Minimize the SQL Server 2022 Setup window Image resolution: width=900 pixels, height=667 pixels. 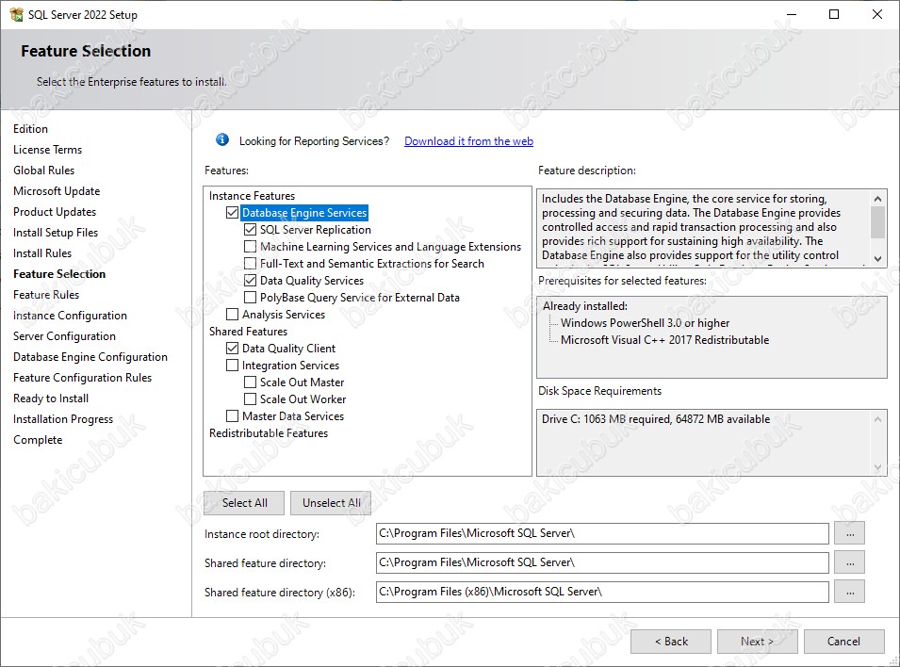pos(792,14)
